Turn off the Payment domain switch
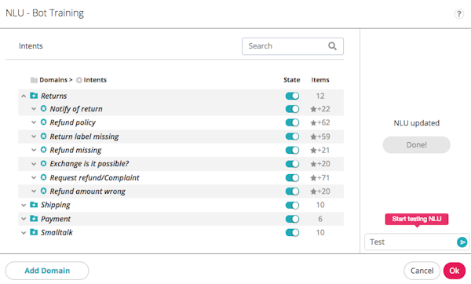 (x=292, y=219)
